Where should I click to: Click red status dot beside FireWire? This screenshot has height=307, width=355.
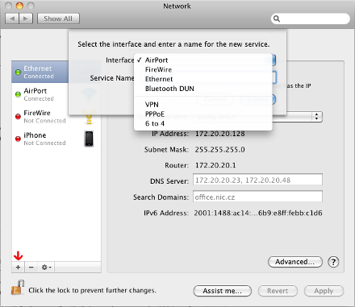18,116
